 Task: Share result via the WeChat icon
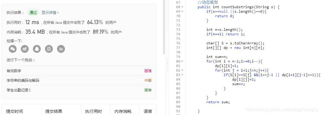click(x=13, y=49)
